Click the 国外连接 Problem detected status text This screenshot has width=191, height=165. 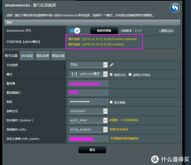[x=103, y=39]
